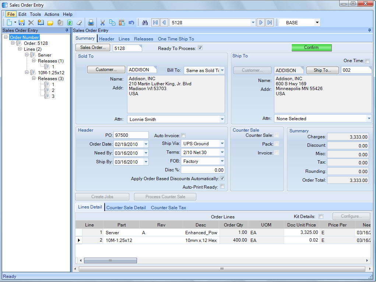Click the Sales Order... button

point(93,47)
